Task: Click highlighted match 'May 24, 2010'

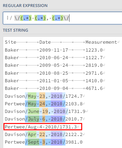Action: [45, 104]
